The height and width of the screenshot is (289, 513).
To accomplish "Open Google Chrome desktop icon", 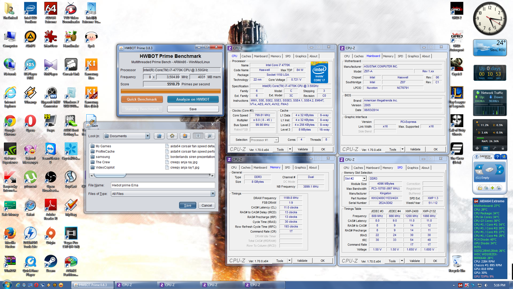I will tap(10, 125).
